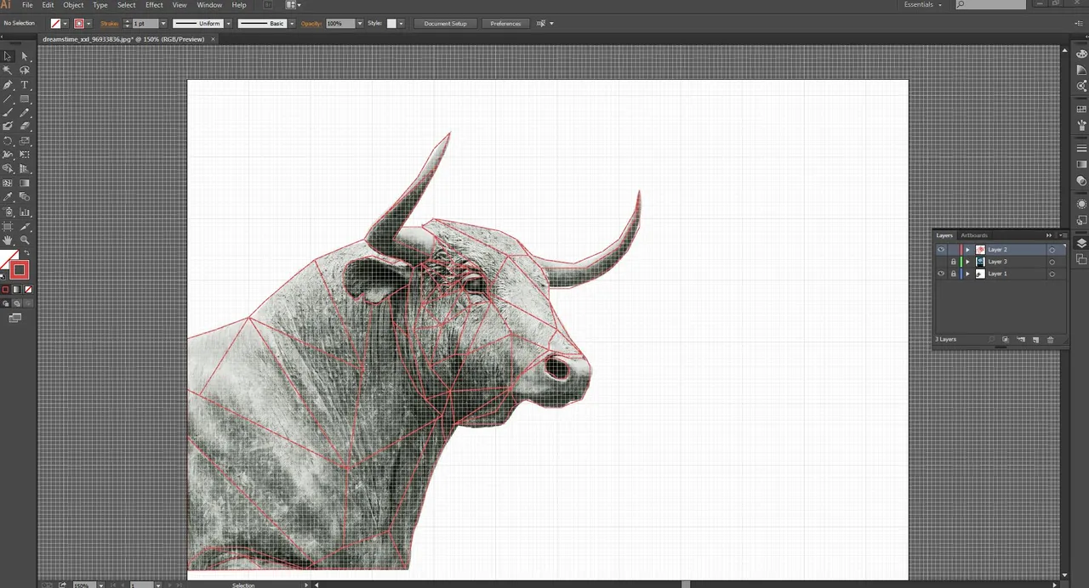Select the Line Segment tool
Image resolution: width=1089 pixels, height=588 pixels.
coord(8,99)
